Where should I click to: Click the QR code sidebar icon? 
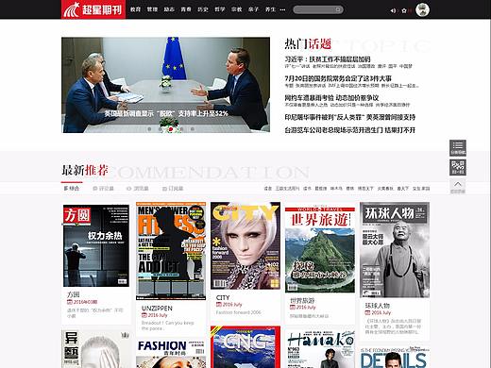(458, 167)
